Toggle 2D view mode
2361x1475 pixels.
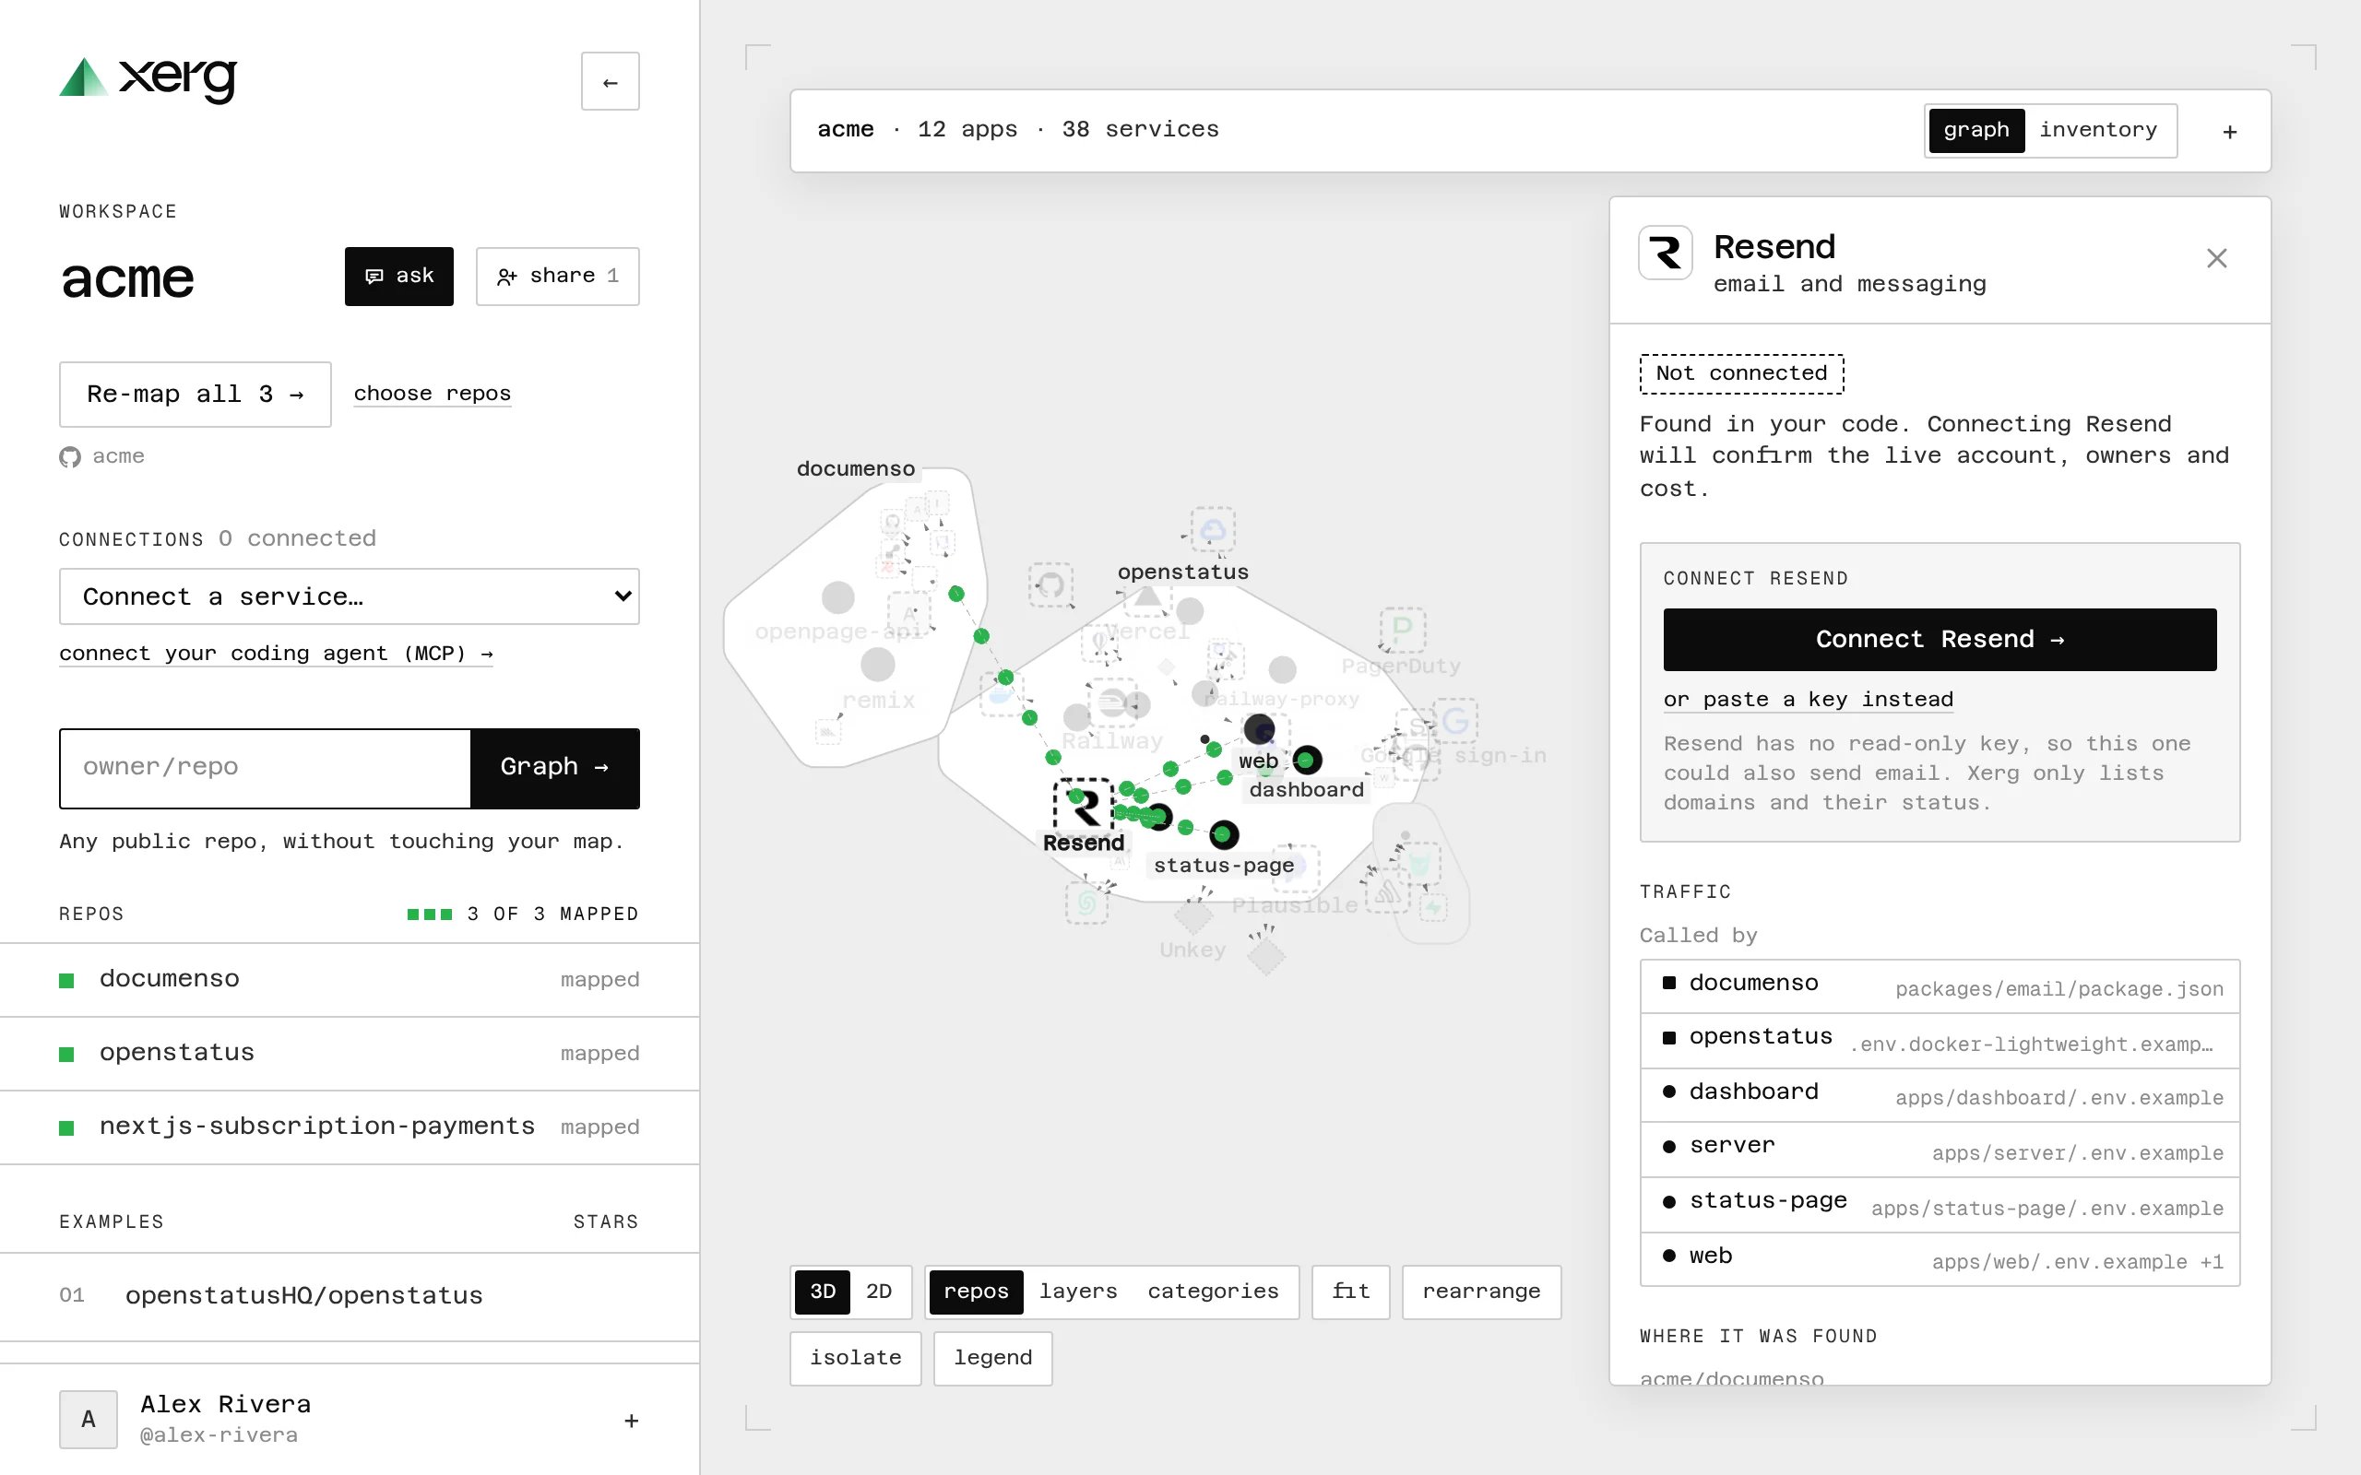(879, 1292)
